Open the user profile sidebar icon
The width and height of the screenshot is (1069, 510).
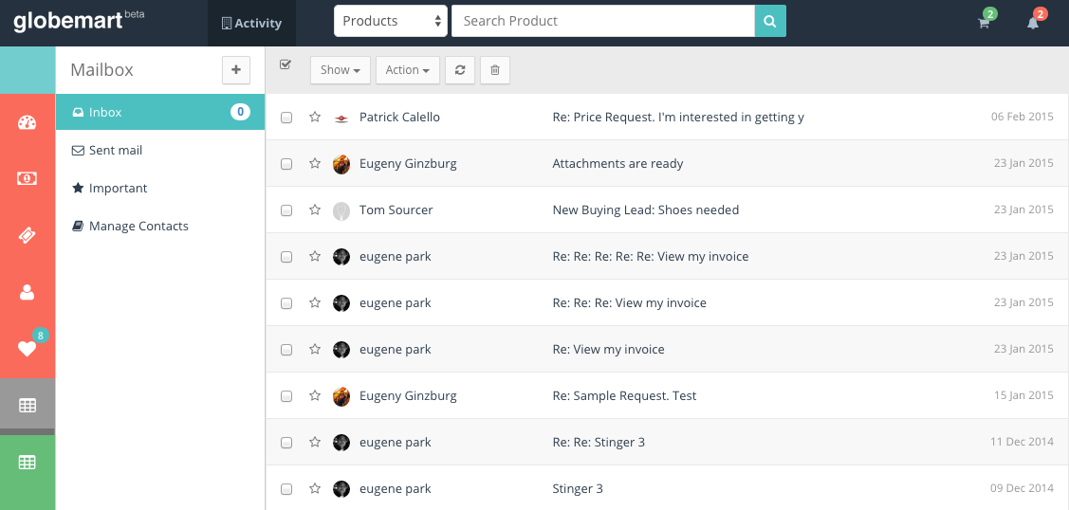tap(27, 292)
